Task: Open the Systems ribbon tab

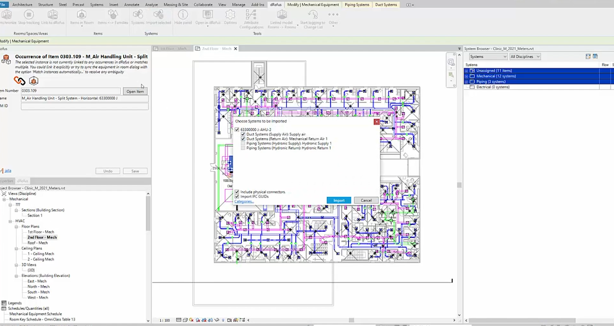Action: tap(97, 5)
